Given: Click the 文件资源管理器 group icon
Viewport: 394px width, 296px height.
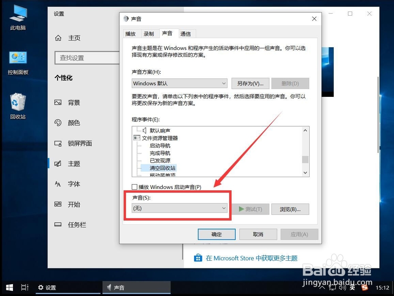Looking at the screenshot, I should tap(137, 138).
